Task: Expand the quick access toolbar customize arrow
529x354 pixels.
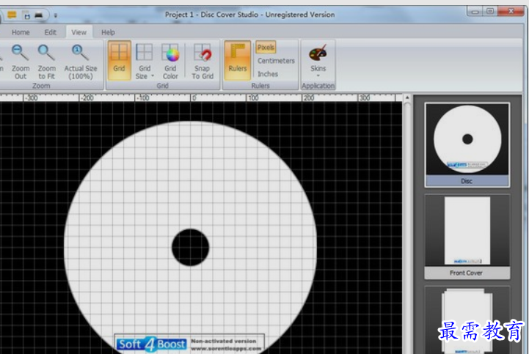Action: [55, 15]
